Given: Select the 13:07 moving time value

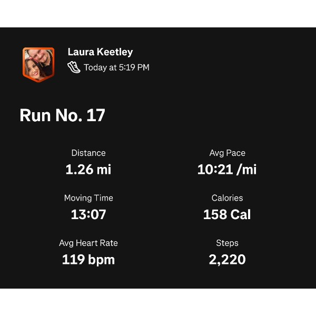Looking at the screenshot, I should point(88,215).
